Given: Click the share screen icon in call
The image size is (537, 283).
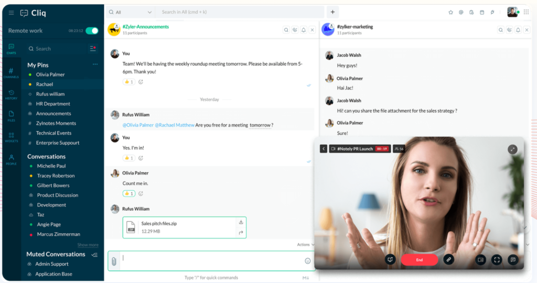Looking at the screenshot, I should (390, 260).
